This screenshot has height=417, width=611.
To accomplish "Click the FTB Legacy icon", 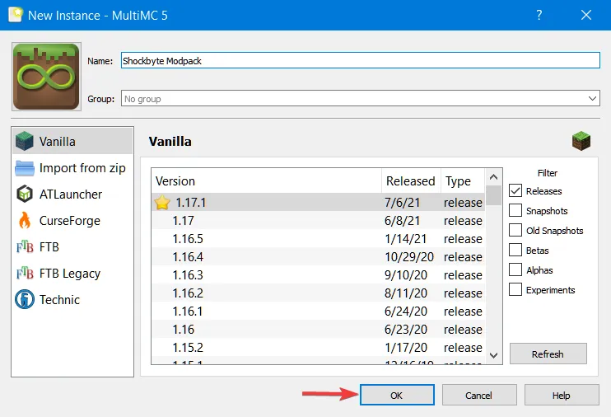I will (25, 274).
